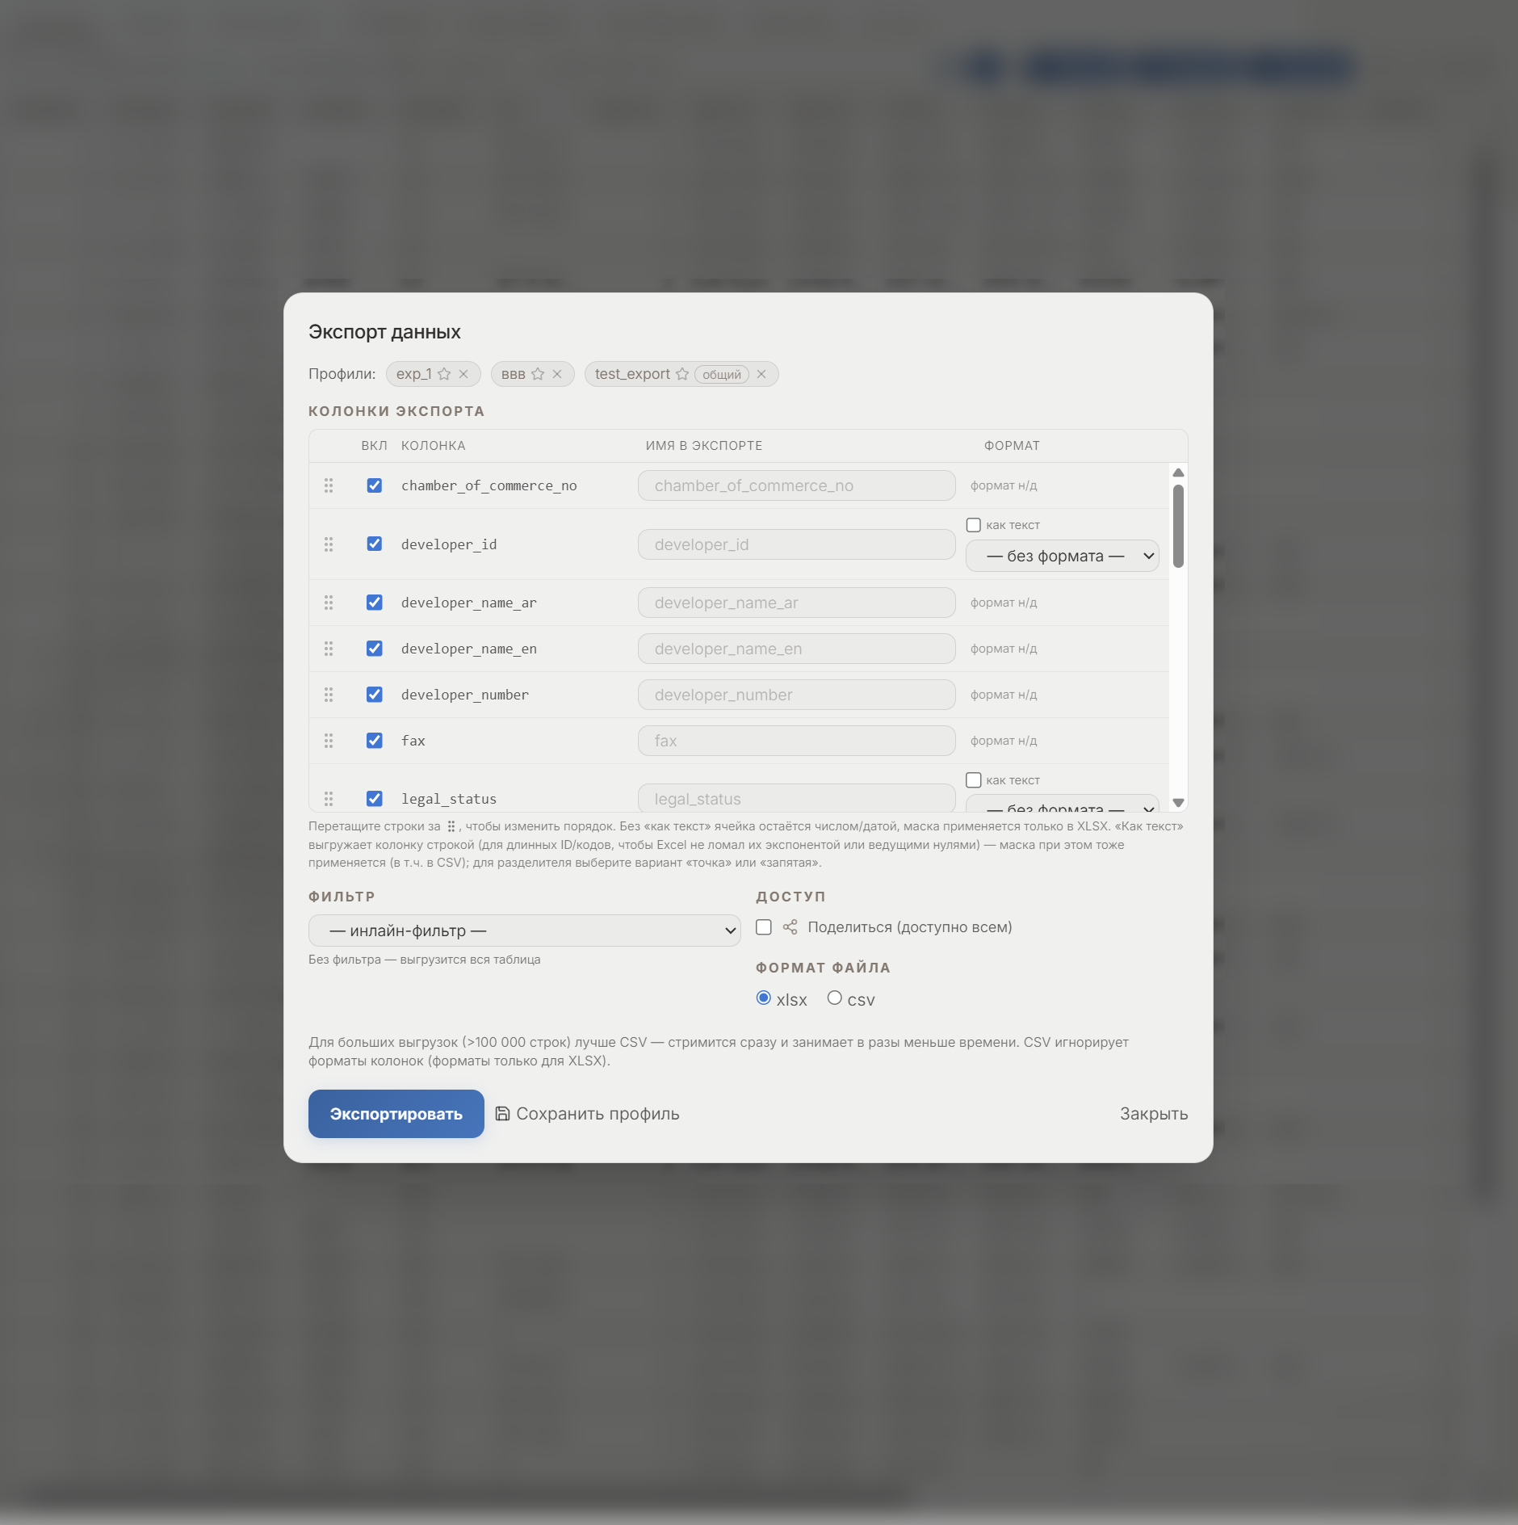Uncheck the chamber_of_commerce_no column
Screen dimensions: 1518x1525
375,485
